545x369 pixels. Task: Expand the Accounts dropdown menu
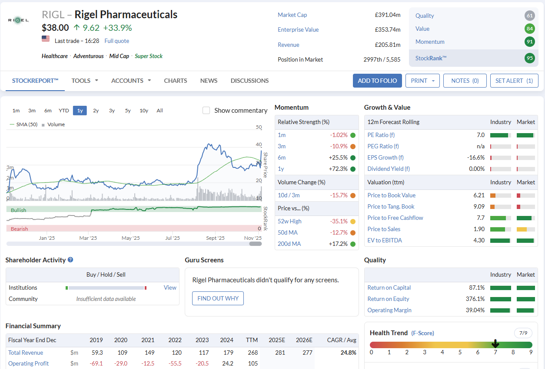tap(131, 81)
